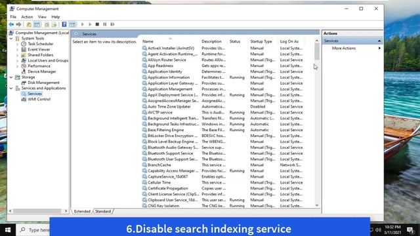Collapse the Services and Applications node

tap(11, 88)
